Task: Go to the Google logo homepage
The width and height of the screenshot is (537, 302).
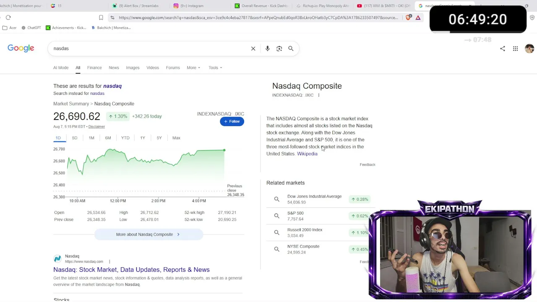Action: click(21, 48)
